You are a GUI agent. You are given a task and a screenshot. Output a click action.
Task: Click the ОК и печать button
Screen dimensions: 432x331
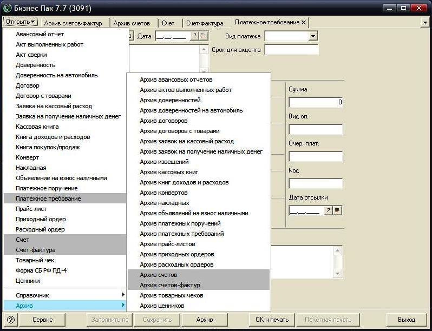(x=272, y=320)
